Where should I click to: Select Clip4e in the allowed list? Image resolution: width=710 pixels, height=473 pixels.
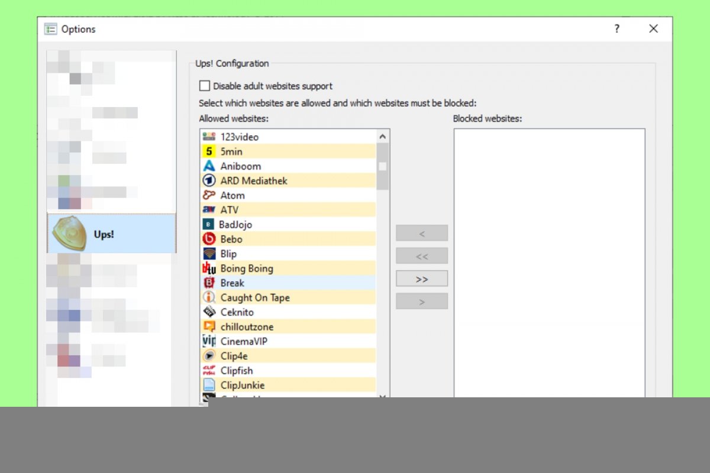tap(288, 356)
